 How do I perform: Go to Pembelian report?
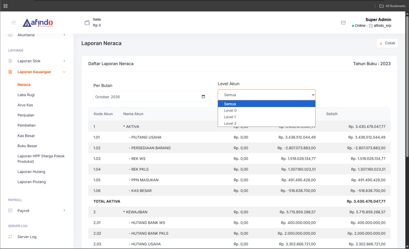point(27,125)
